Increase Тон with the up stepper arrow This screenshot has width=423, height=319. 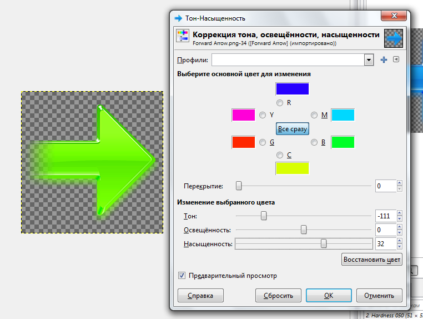point(400,213)
